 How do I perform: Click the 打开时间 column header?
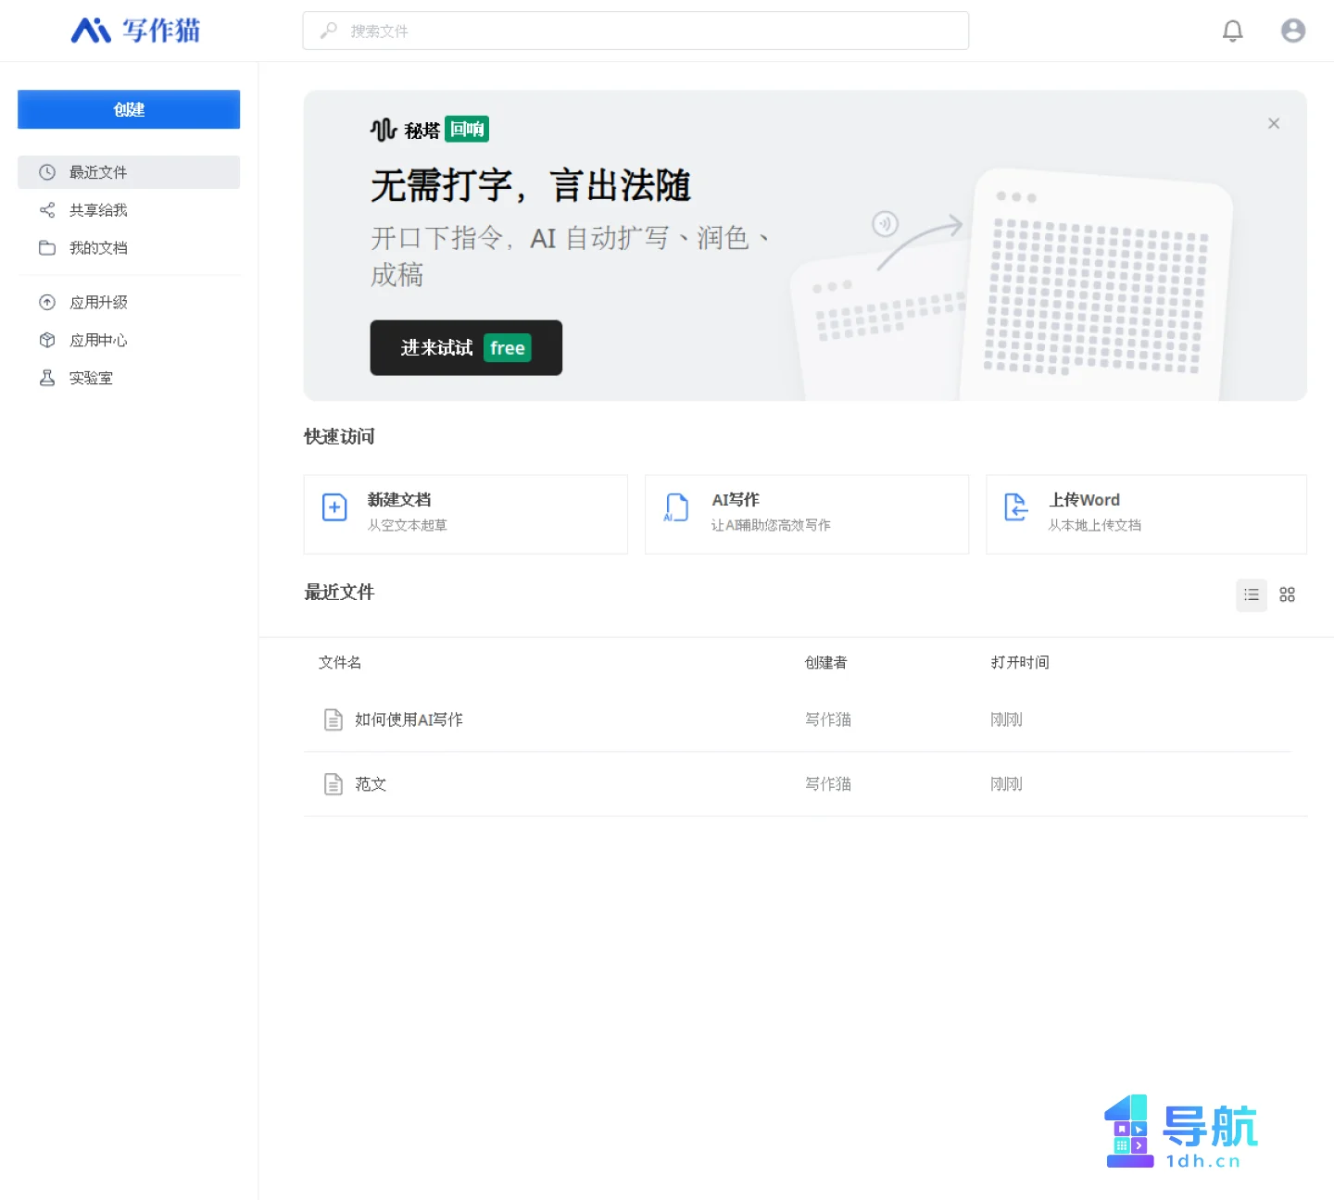[1020, 663]
